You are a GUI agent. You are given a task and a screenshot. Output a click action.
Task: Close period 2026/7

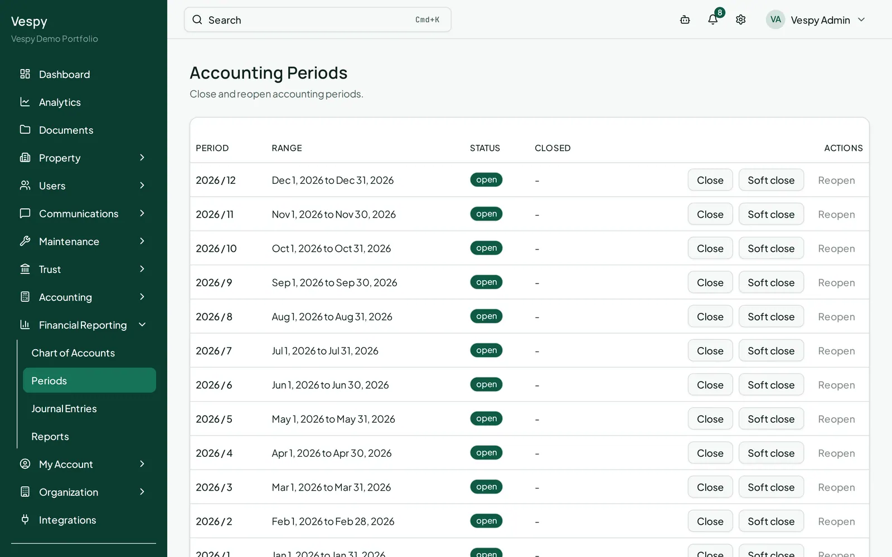click(710, 351)
